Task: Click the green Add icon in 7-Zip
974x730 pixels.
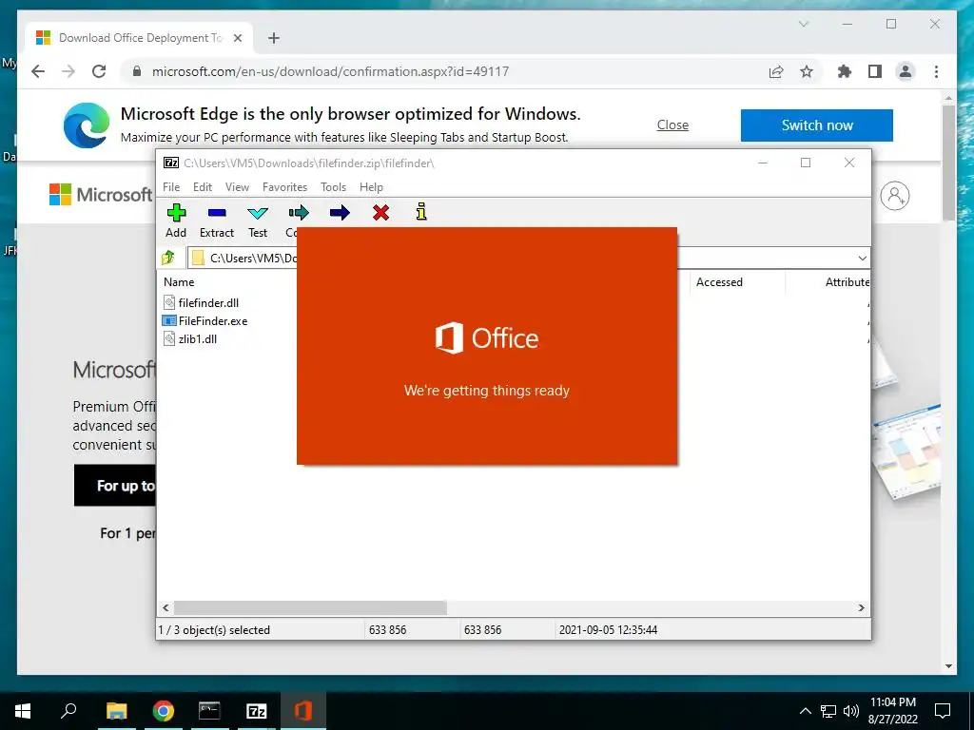Action: coord(176,213)
